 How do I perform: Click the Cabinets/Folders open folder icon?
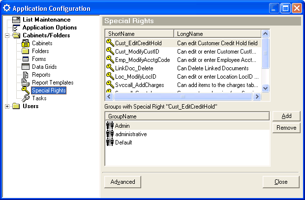click(x=16, y=35)
